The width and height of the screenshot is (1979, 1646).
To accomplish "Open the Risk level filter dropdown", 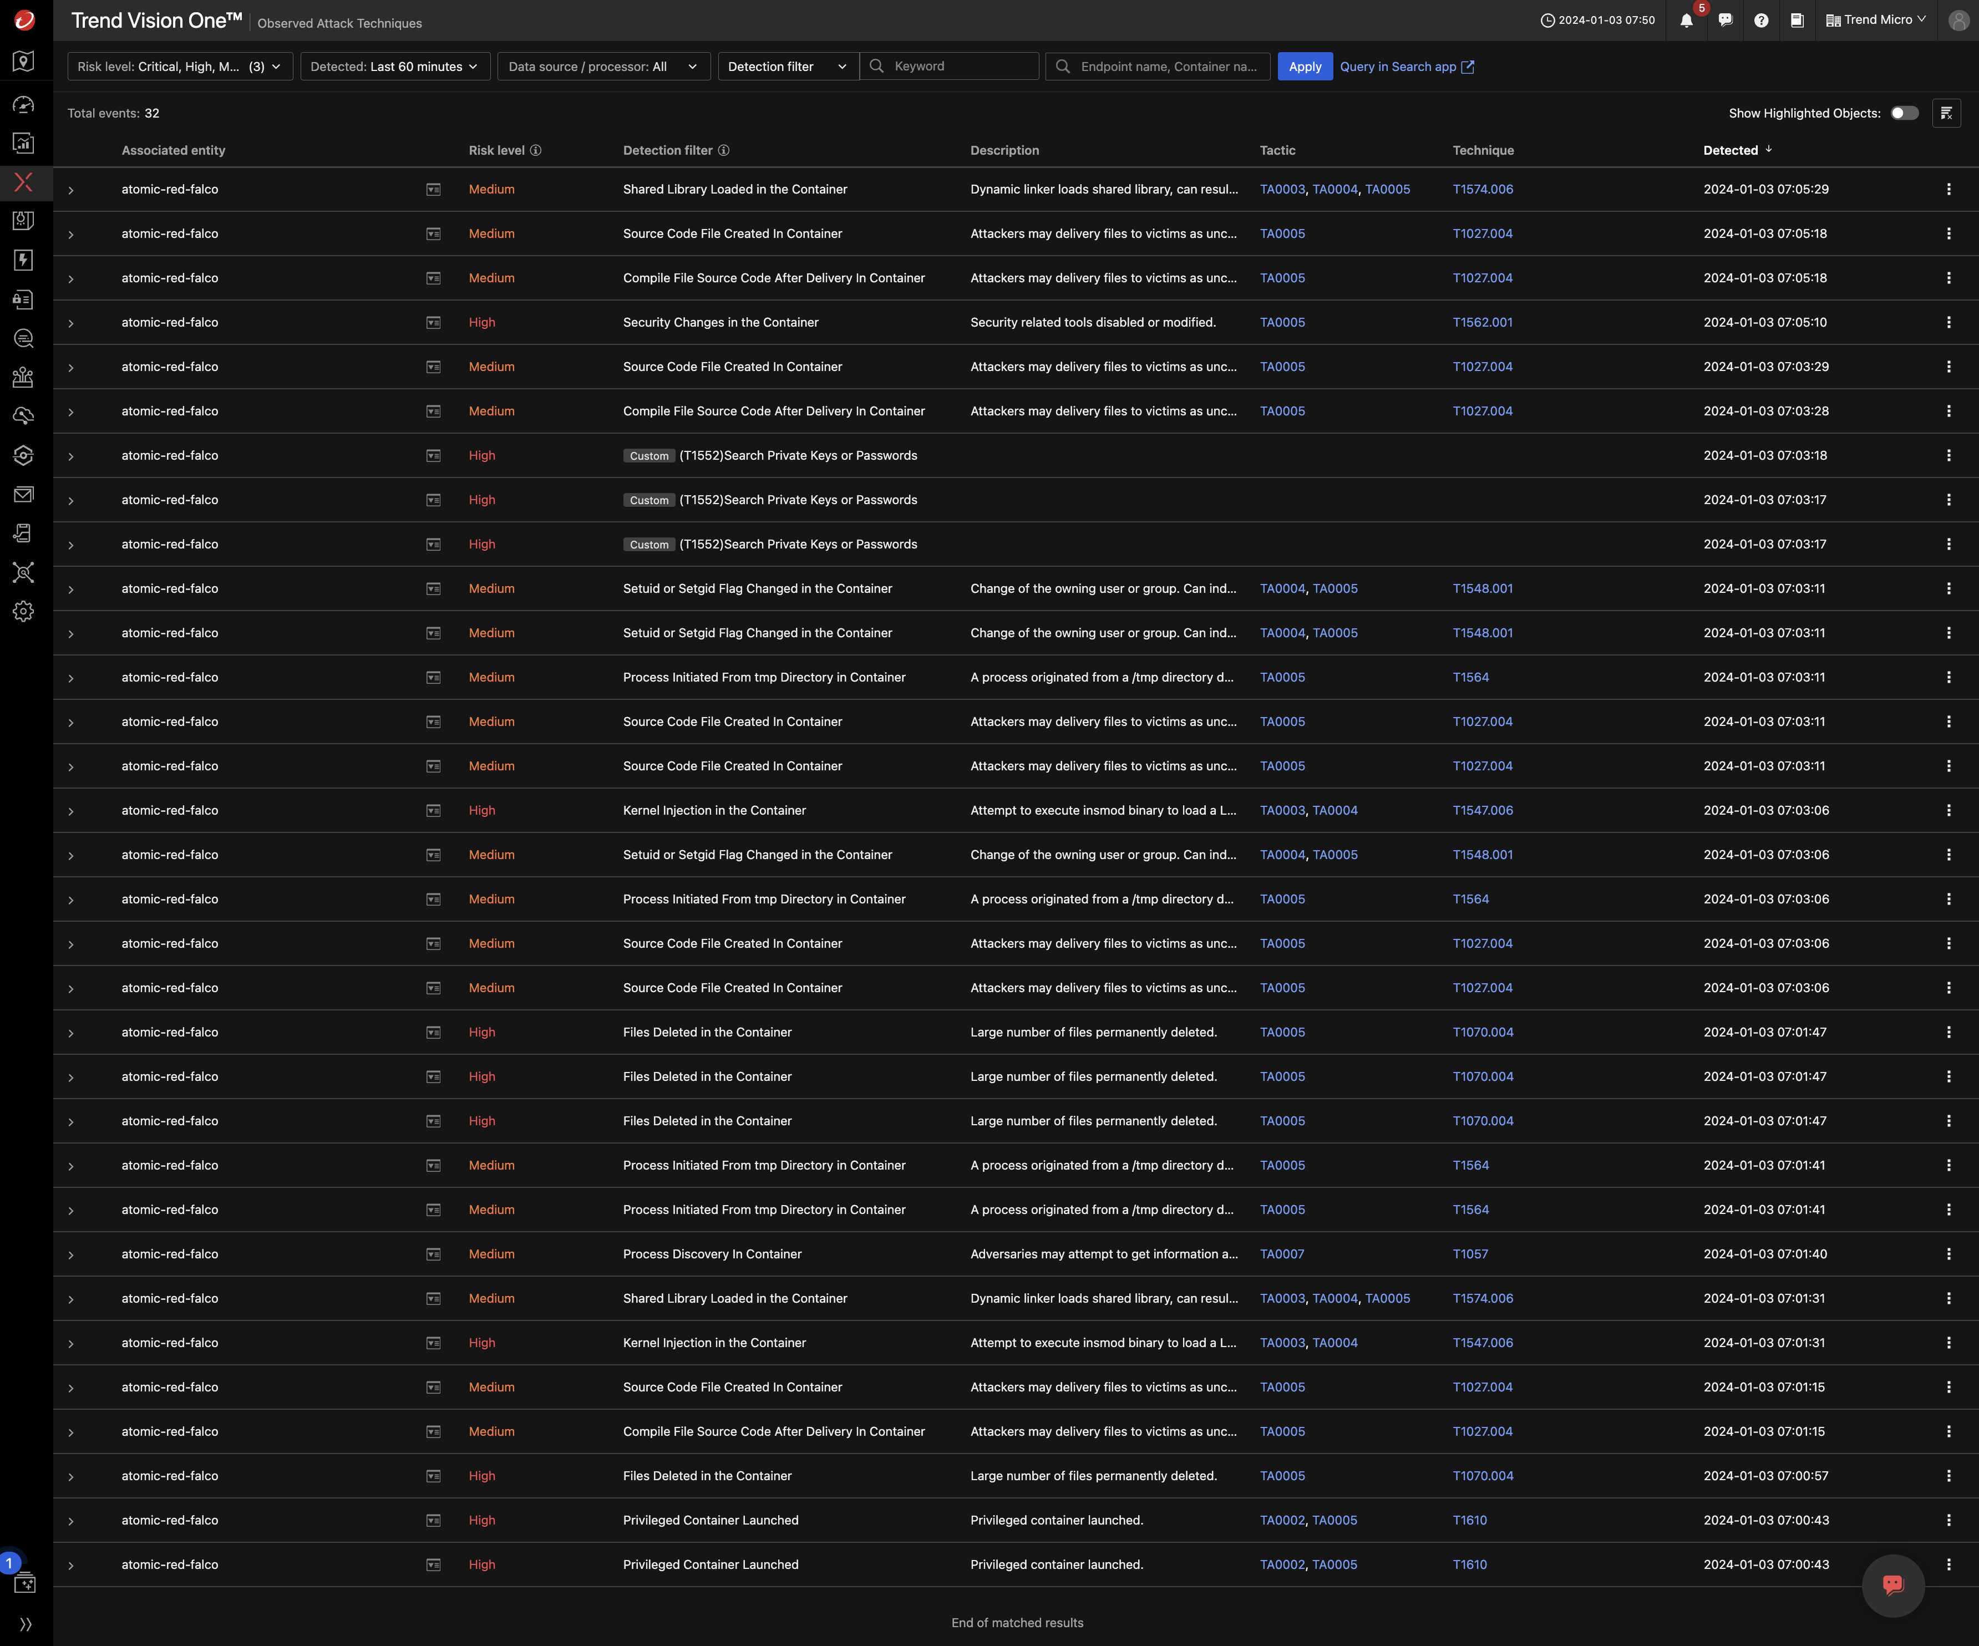I will pos(179,67).
